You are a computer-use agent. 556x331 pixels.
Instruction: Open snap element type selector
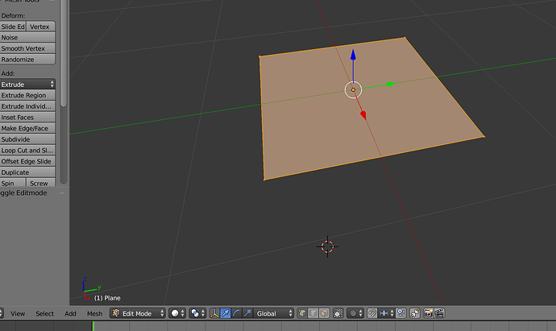(387, 313)
